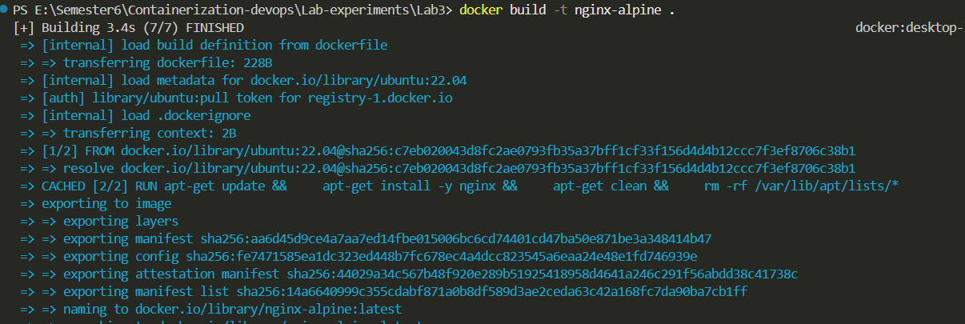The image size is (965, 324).
Task: Click the 'transferring context: 2B' line
Action: tap(150, 133)
